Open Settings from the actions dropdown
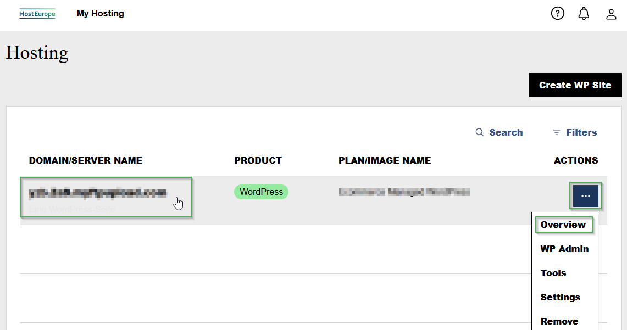627x330 pixels. (560, 297)
